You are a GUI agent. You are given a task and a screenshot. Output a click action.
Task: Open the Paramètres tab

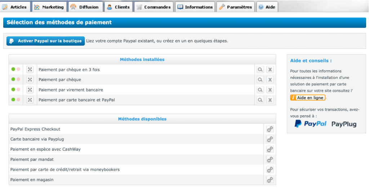[x=236, y=7]
